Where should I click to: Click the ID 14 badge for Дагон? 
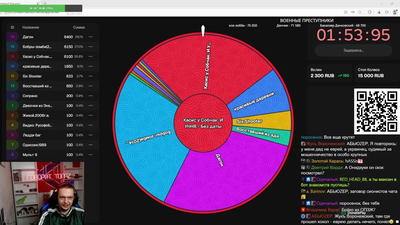[12, 37]
